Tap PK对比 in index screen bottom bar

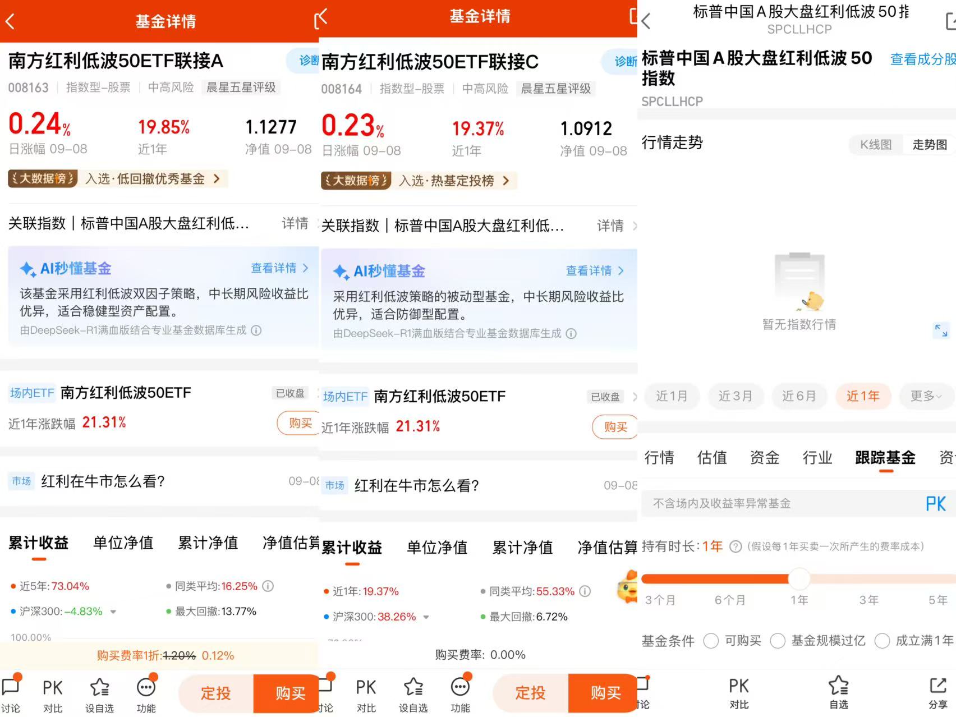(739, 693)
